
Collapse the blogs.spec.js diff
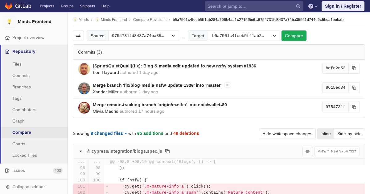coord(81,151)
